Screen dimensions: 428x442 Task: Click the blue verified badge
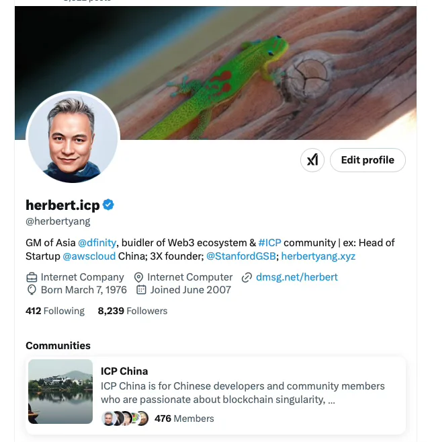point(108,205)
